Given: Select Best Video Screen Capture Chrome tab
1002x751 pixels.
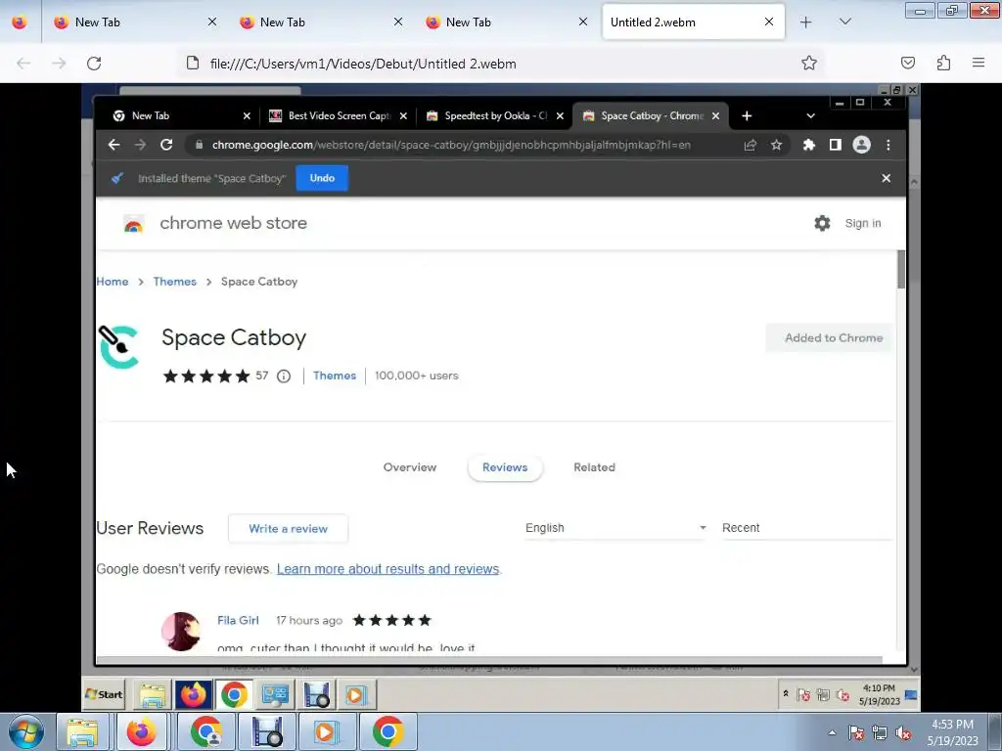Looking at the screenshot, I should [x=336, y=115].
